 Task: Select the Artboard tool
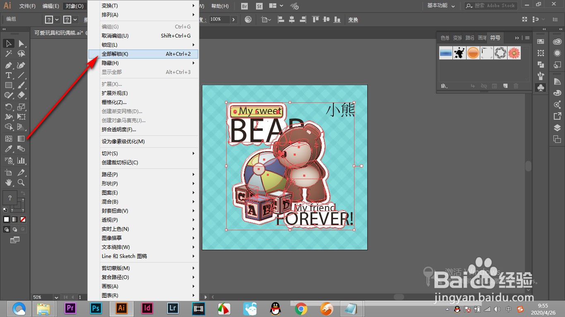tap(9, 173)
